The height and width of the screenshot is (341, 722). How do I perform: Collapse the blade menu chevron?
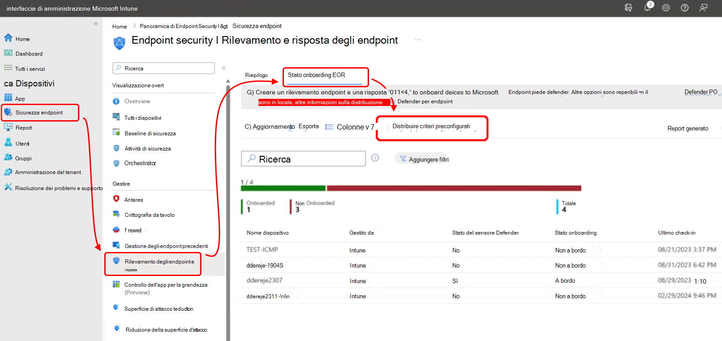tap(224, 68)
